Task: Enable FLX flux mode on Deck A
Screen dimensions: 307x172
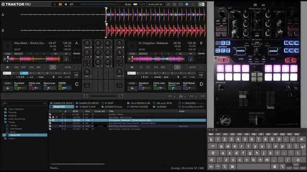Action: [31, 67]
